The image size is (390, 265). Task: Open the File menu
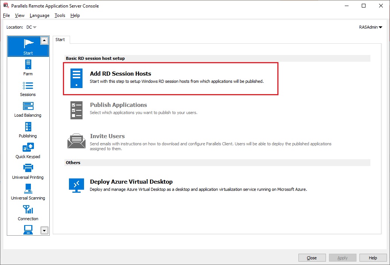[6, 15]
